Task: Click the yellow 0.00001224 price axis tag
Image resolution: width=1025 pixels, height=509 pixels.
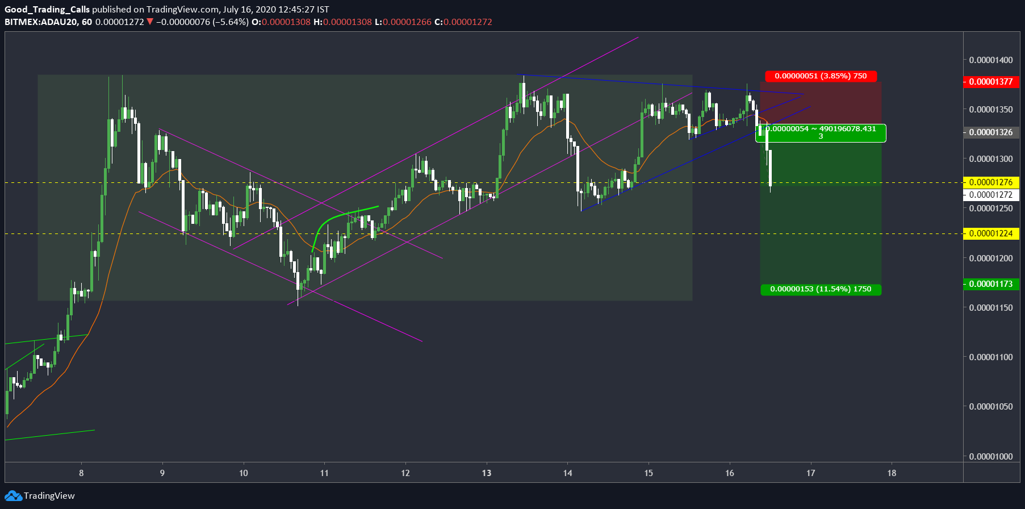Action: (991, 233)
